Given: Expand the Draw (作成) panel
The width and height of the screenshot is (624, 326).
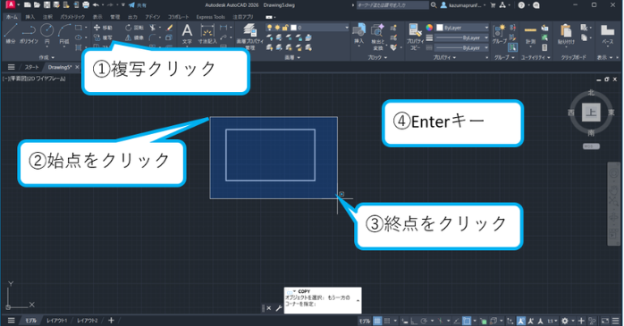Looking at the screenshot, I should (x=46, y=57).
